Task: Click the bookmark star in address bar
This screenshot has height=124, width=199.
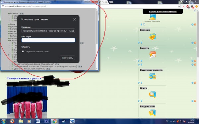Action: 179,7
